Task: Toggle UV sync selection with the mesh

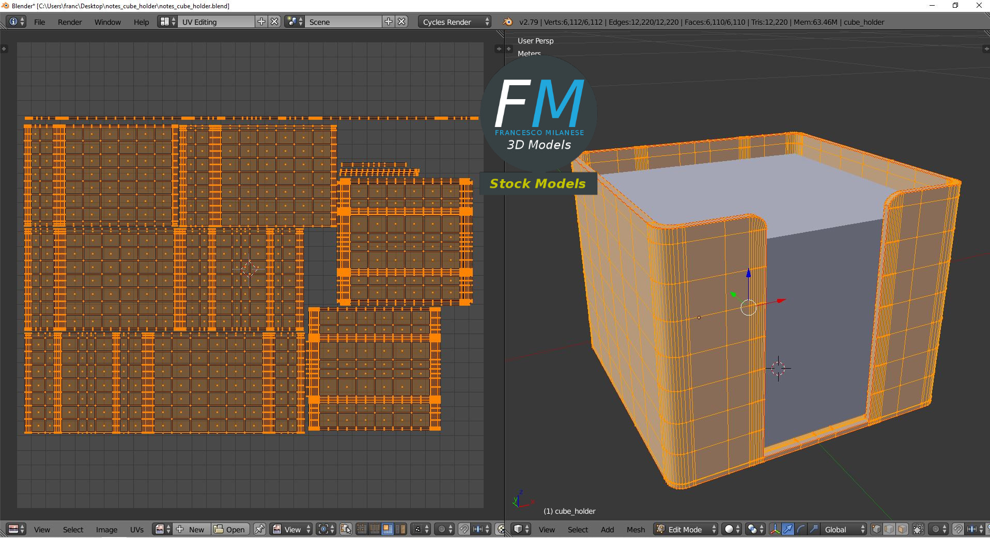Action: [346, 529]
